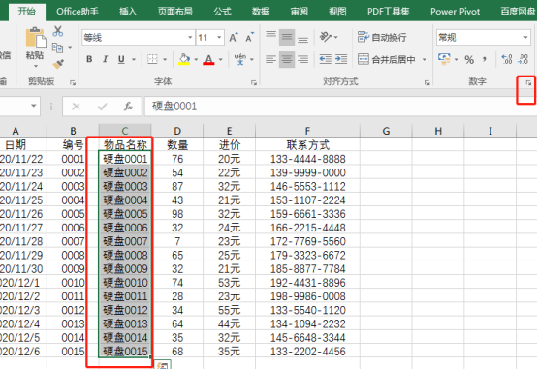The image size is (537, 369).
Task: Click the Copy icon
Action: click(x=57, y=47)
